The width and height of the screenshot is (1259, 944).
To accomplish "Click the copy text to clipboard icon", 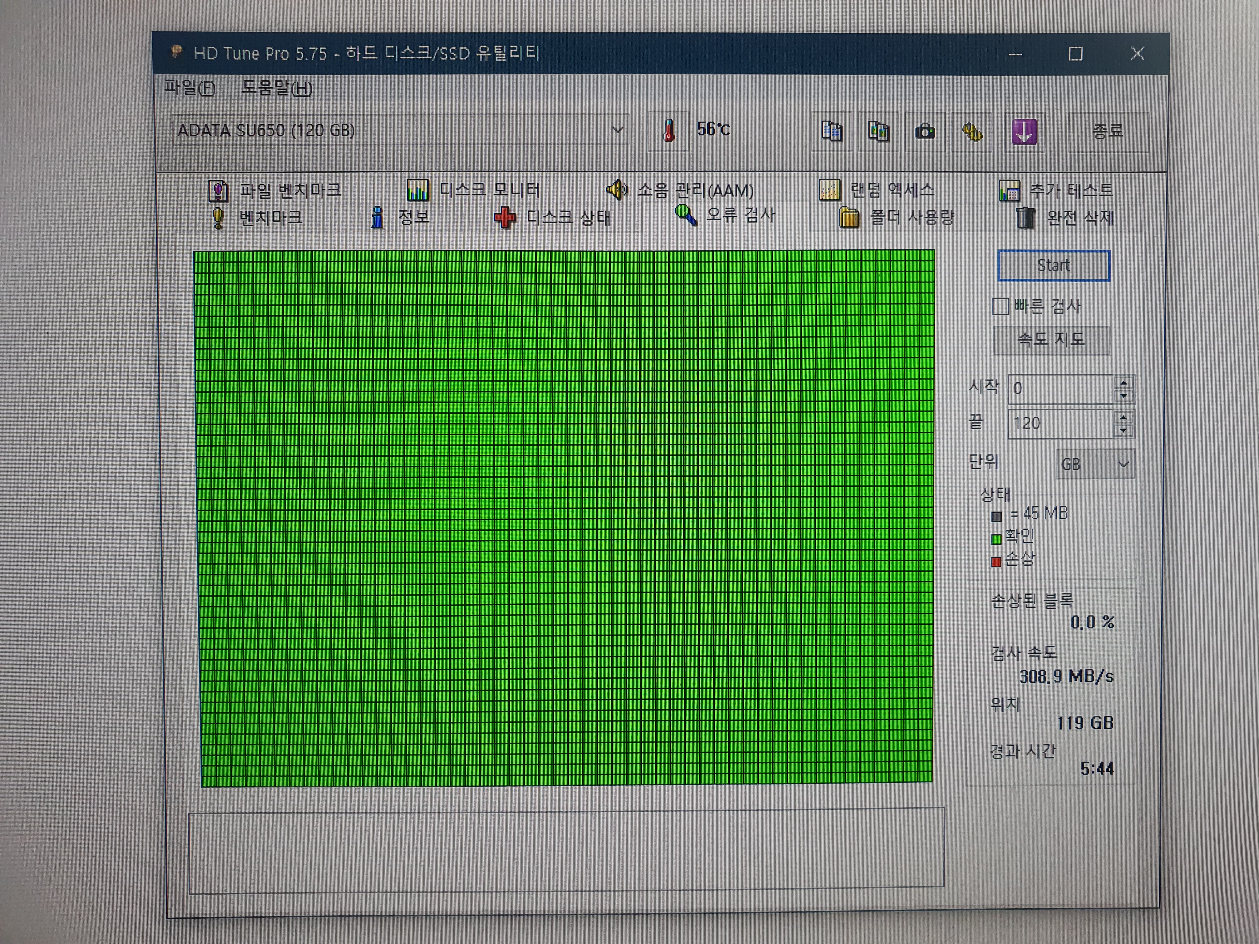I will [832, 131].
